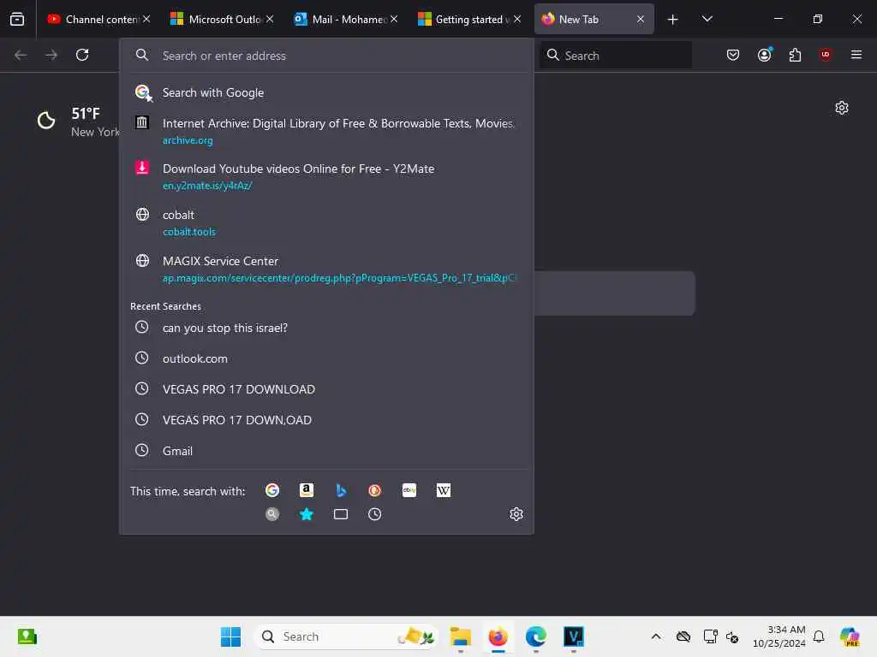Search this time with Amazon icon
Screen dimensions: 877x657
pos(307,490)
